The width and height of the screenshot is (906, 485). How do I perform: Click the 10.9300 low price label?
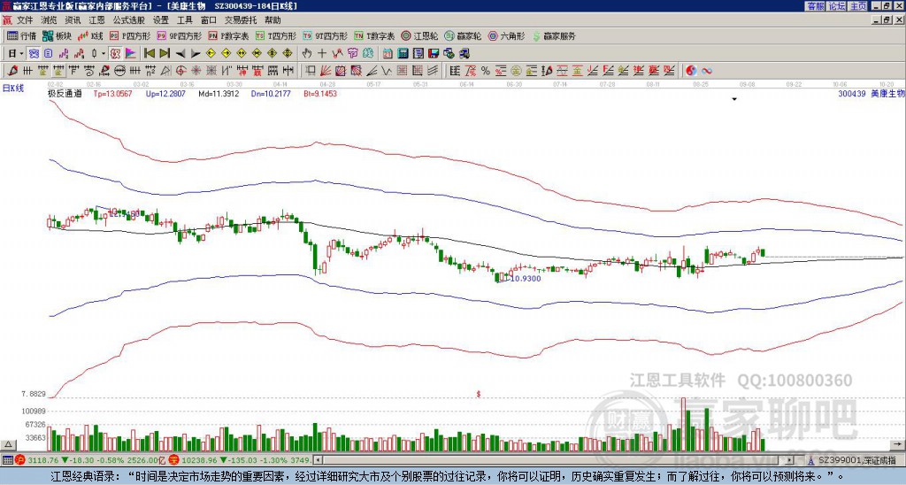click(x=527, y=279)
